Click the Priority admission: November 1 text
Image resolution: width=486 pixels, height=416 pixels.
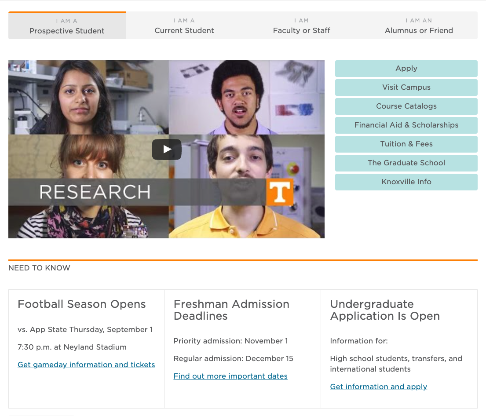230,341
